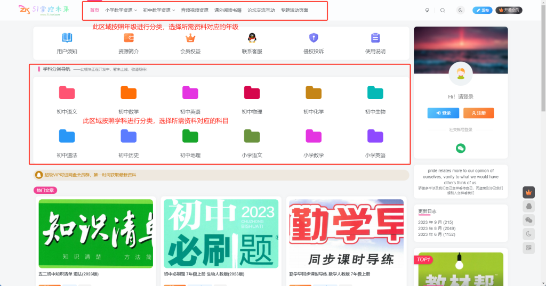Open the TOP1 教材帮 thumbnail
The width and height of the screenshot is (546, 286).
pos(461,269)
